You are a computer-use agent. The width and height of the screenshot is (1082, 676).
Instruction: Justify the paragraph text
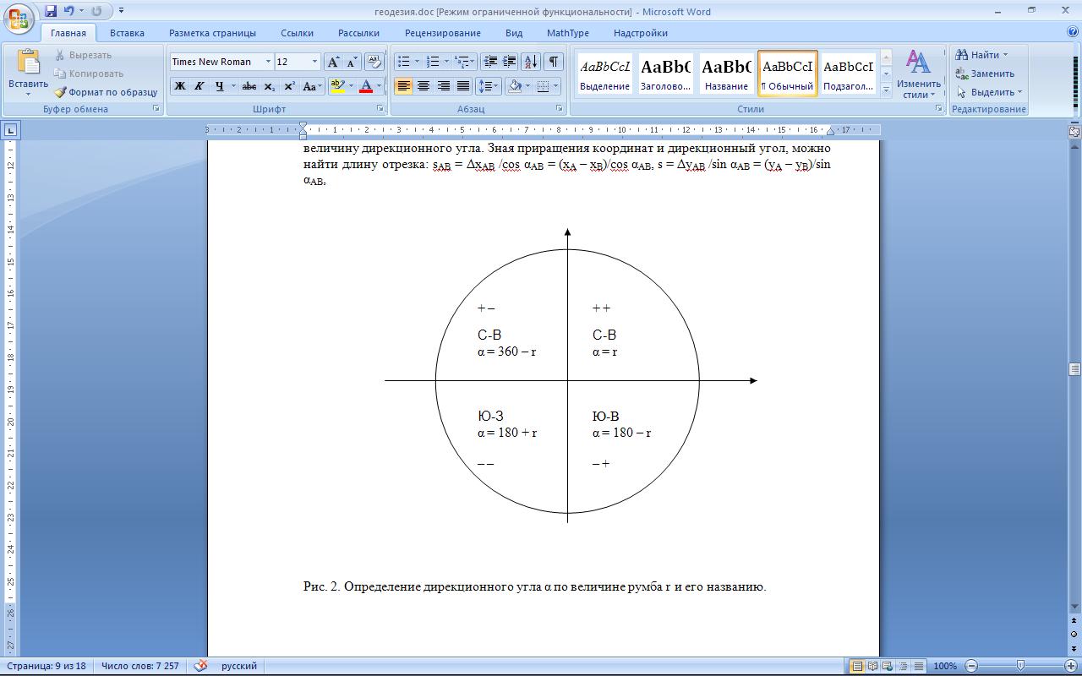click(462, 86)
